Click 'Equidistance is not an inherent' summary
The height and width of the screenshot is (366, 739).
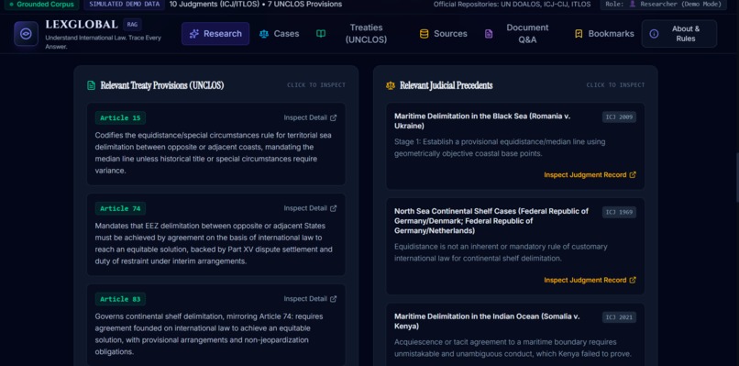501,252
